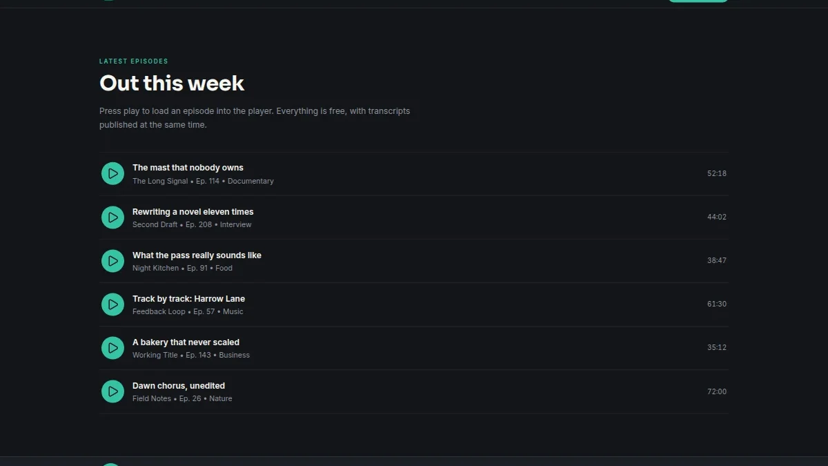Play the "Dawn chorus, unedited" episode
The height and width of the screenshot is (466, 828).
pyautogui.click(x=112, y=391)
